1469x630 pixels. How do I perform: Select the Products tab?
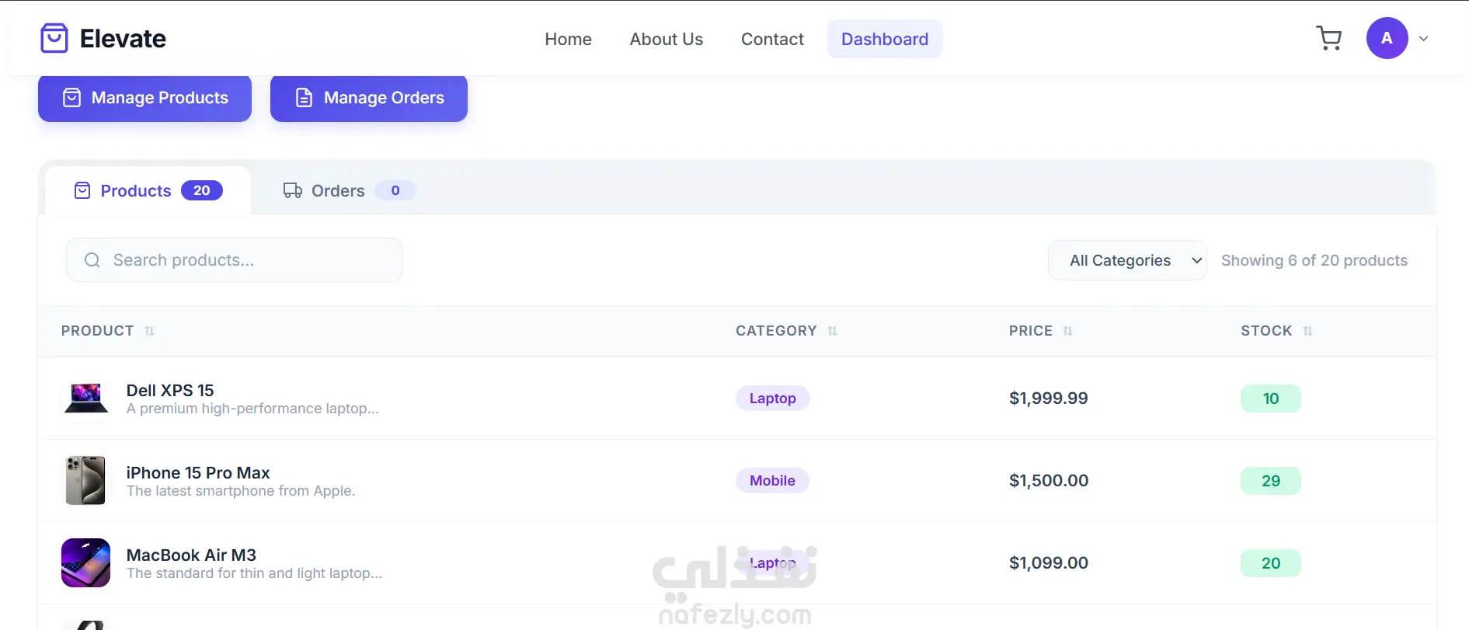click(x=148, y=190)
